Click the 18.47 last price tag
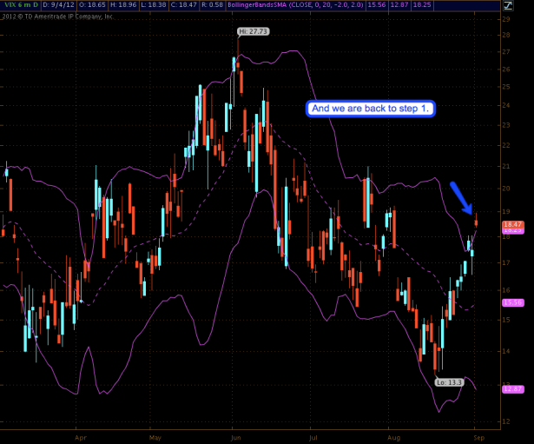Image resolution: width=534 pixels, height=444 pixels. click(x=511, y=224)
